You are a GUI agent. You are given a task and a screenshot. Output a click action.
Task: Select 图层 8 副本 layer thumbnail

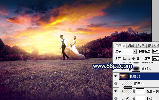pos(128,91)
